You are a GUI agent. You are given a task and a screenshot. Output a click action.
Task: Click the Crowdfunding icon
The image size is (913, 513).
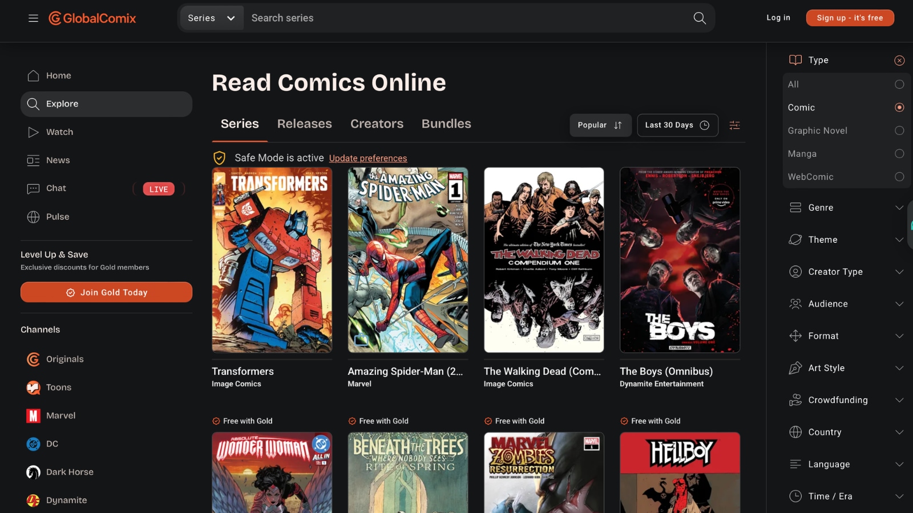click(x=795, y=400)
